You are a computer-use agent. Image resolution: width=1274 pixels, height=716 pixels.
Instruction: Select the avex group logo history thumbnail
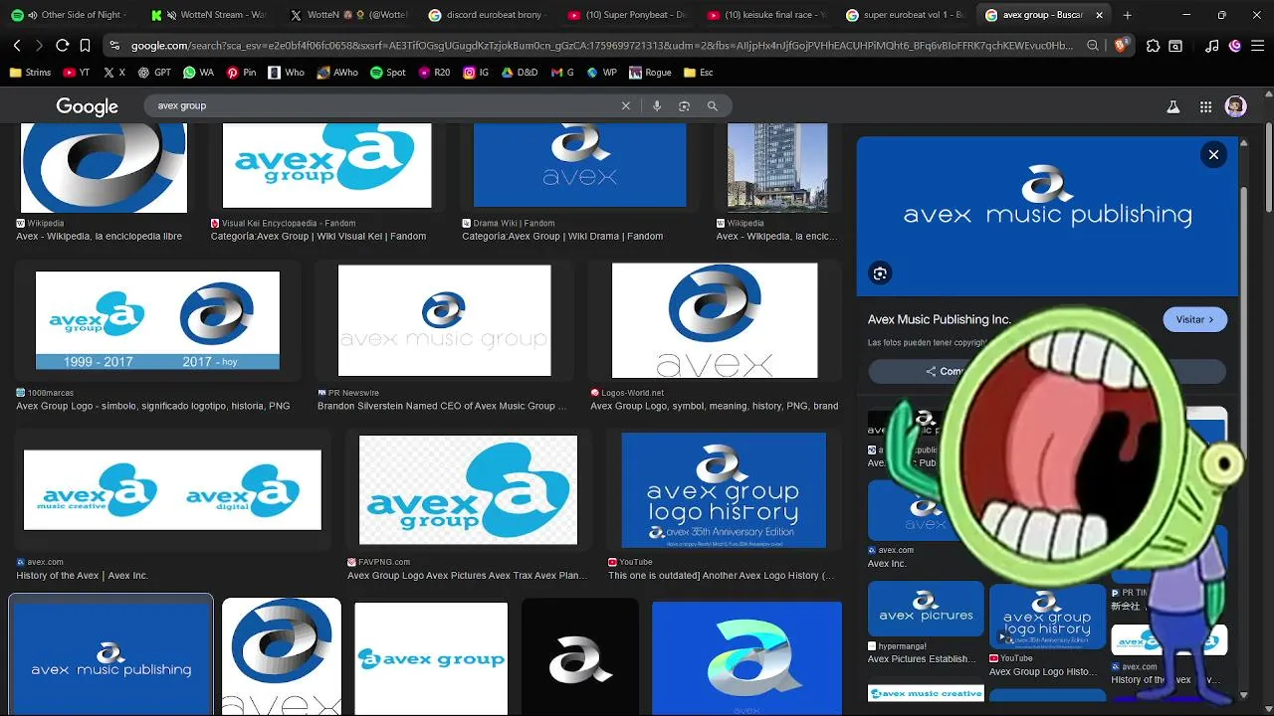pos(724,490)
